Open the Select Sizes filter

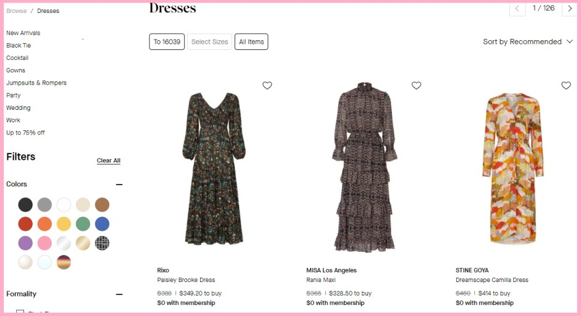(210, 42)
